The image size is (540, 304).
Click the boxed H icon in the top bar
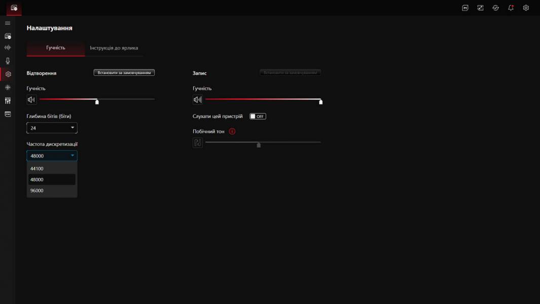[465, 8]
